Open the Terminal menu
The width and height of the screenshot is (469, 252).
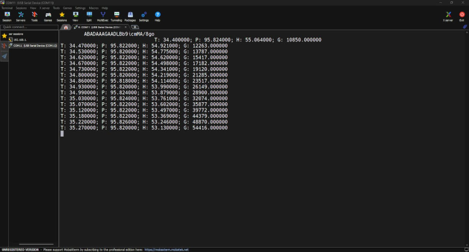tap(6, 8)
